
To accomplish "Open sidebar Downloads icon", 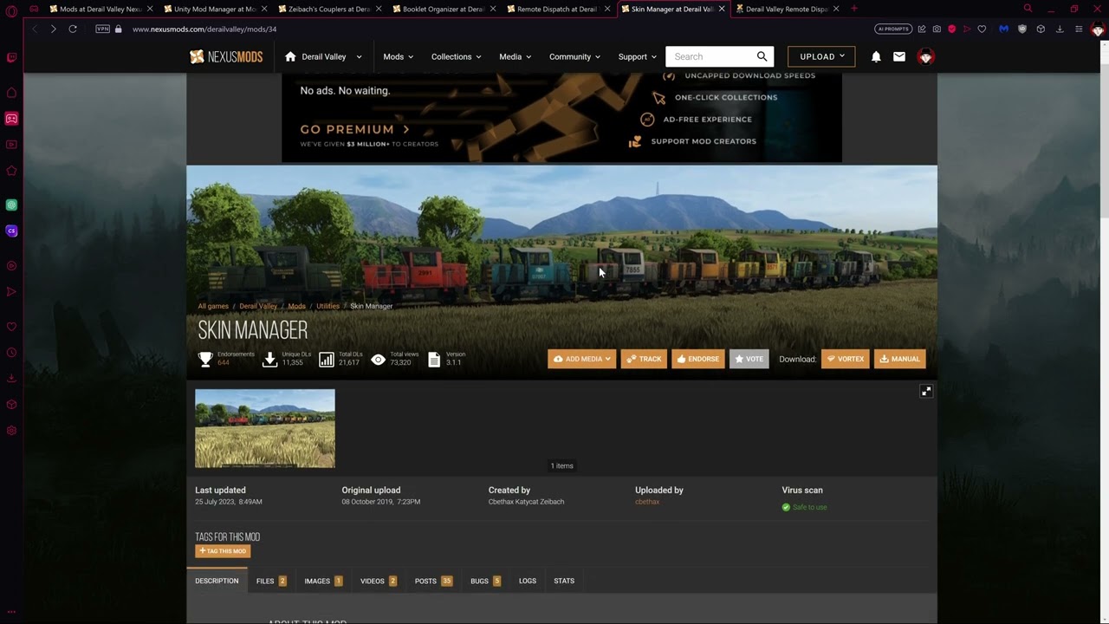I will click(x=11, y=379).
